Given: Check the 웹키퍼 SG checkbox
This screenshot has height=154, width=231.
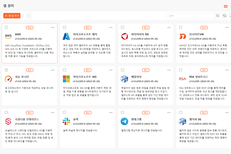Looking at the screenshot, I should click(x=181, y=112).
